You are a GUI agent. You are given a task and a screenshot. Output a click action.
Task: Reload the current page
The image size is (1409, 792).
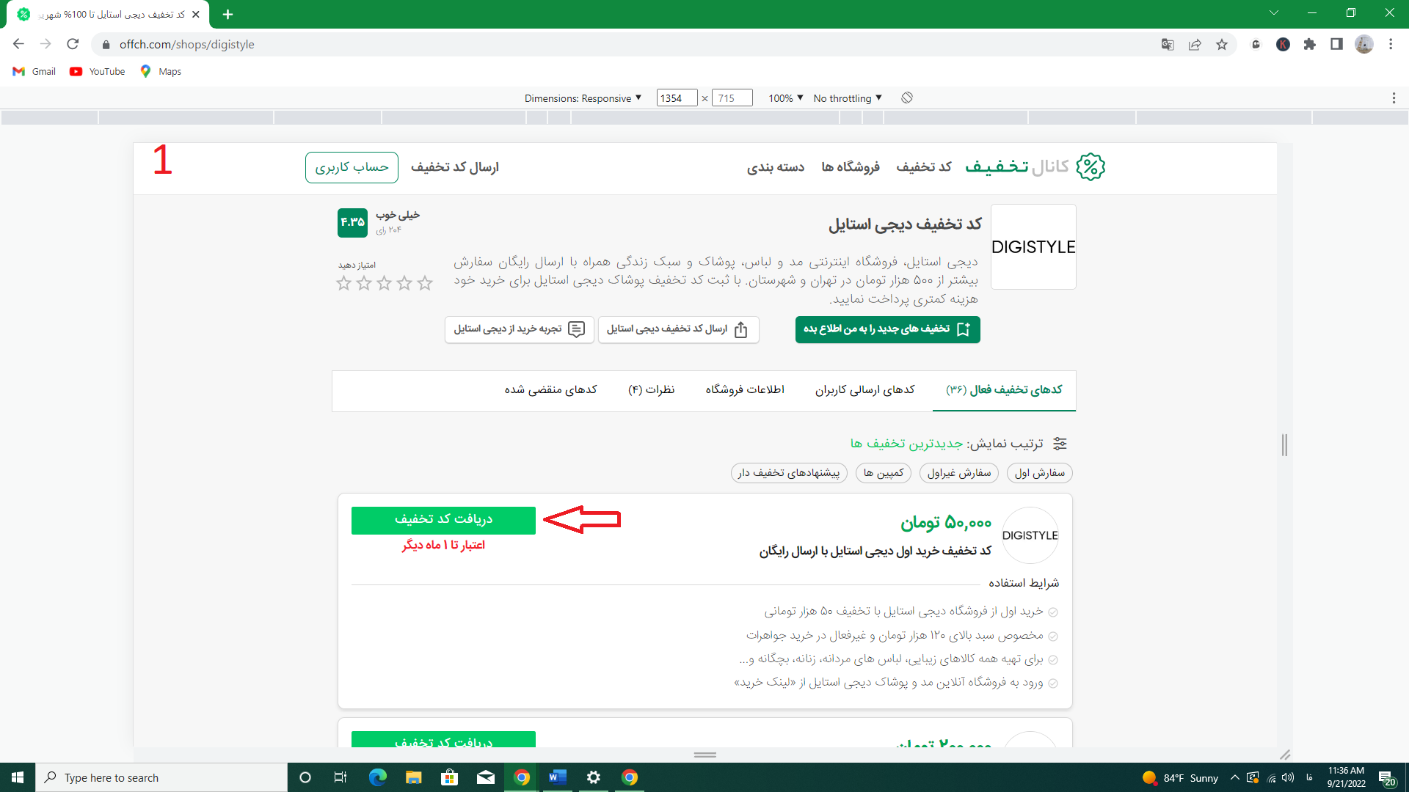(73, 44)
